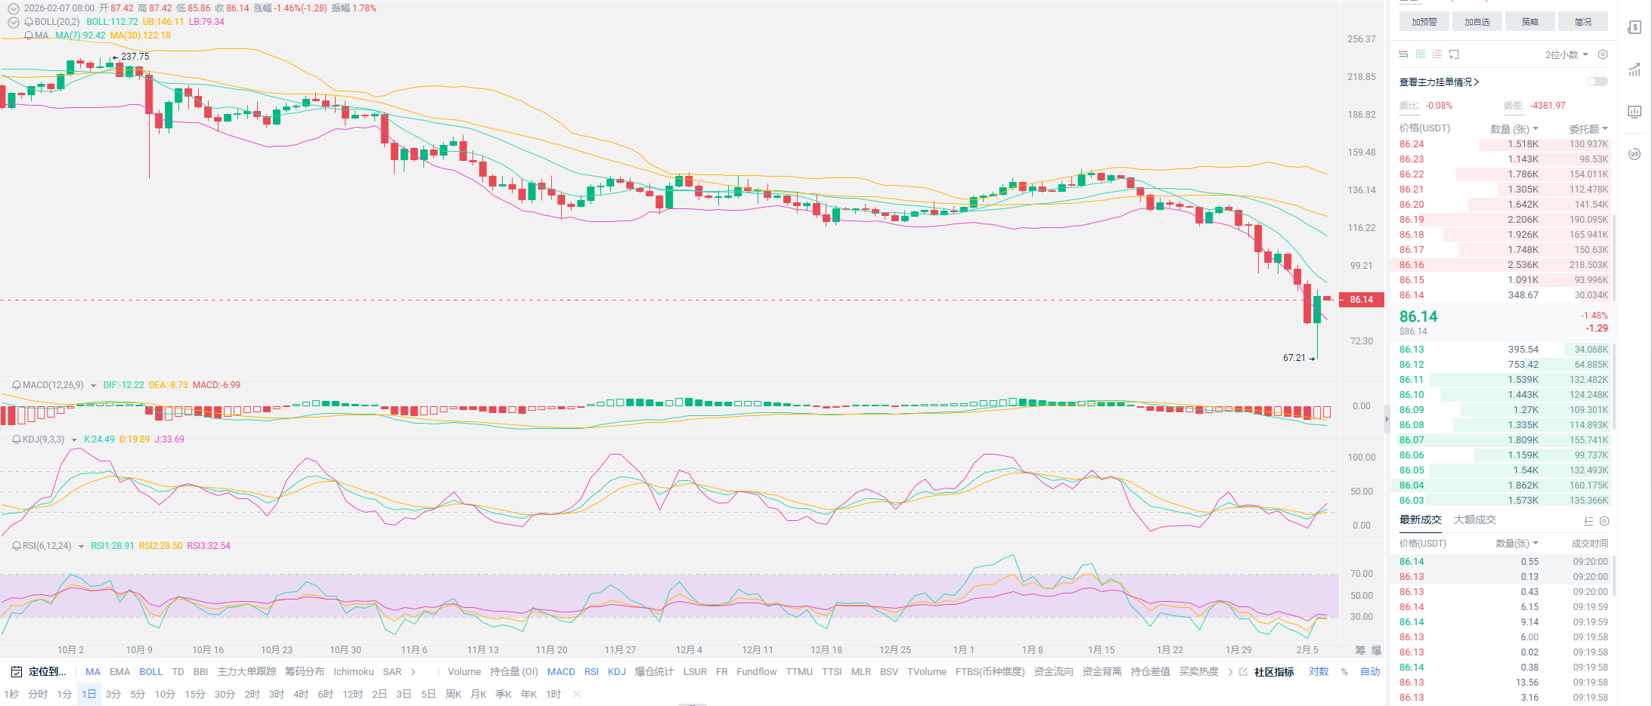The width and height of the screenshot is (1652, 706).
Task: Enable the 查看主力挂单情况 toggle switch
Action: [x=1597, y=82]
